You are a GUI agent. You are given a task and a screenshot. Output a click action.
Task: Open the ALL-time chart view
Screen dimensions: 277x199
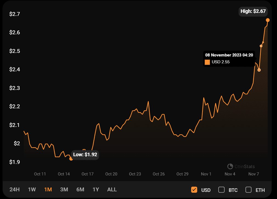112,189
